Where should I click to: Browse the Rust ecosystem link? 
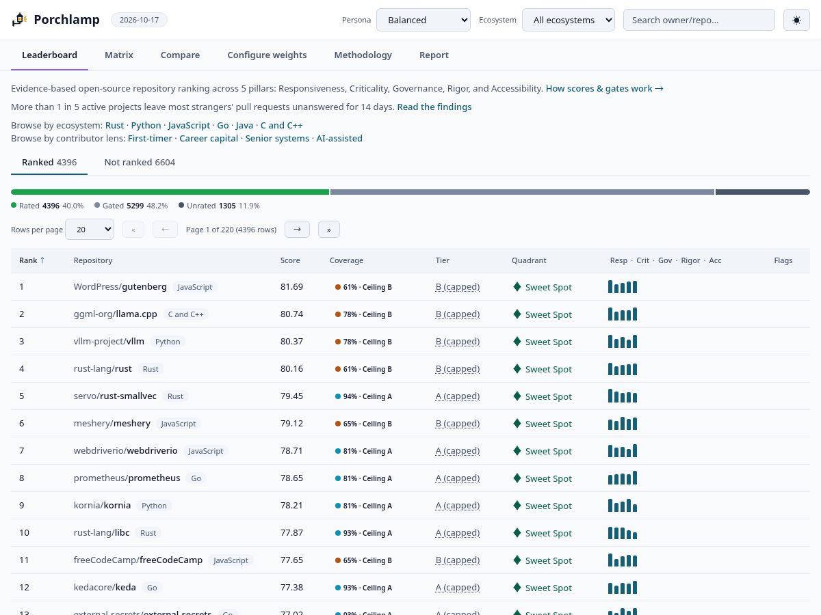(x=114, y=125)
